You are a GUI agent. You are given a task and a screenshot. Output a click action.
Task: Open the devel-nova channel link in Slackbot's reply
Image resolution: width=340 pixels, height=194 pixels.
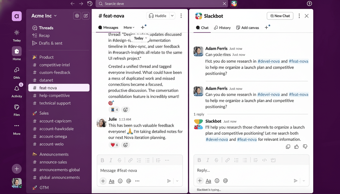click(x=217, y=139)
